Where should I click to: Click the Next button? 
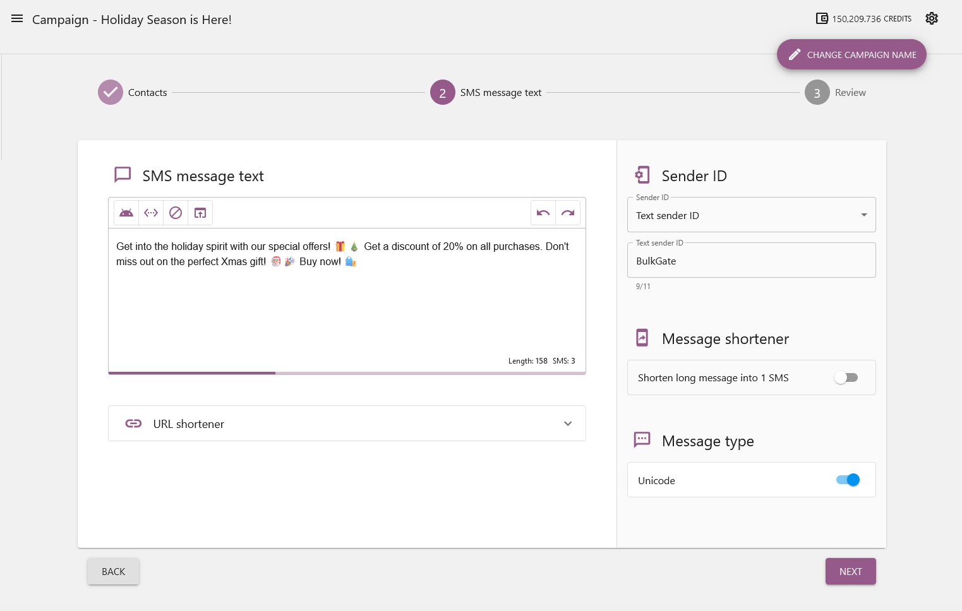pyautogui.click(x=850, y=571)
